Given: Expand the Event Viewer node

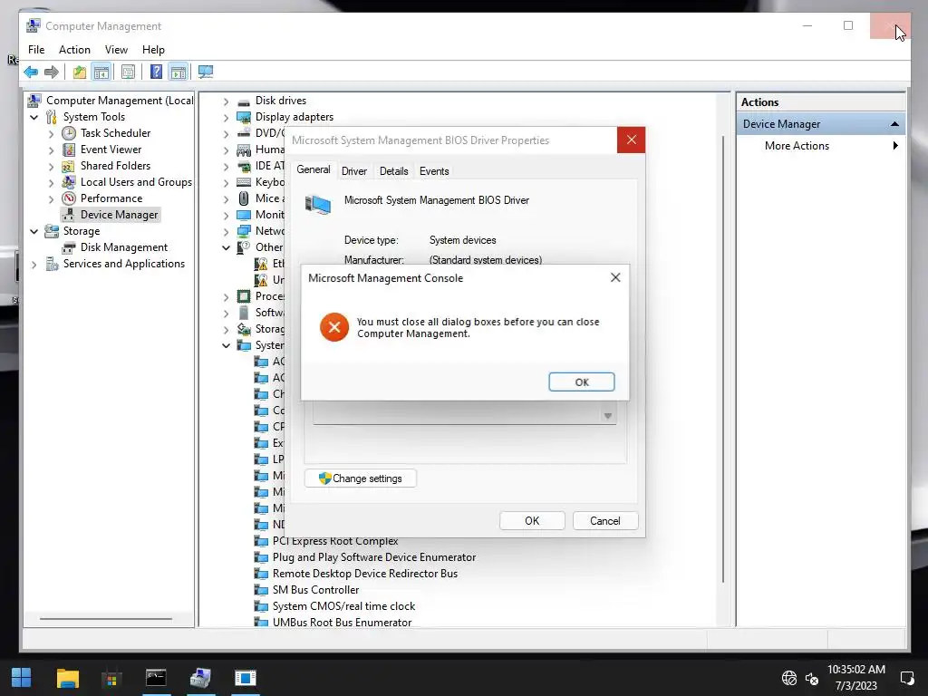Looking at the screenshot, I should pyautogui.click(x=52, y=150).
